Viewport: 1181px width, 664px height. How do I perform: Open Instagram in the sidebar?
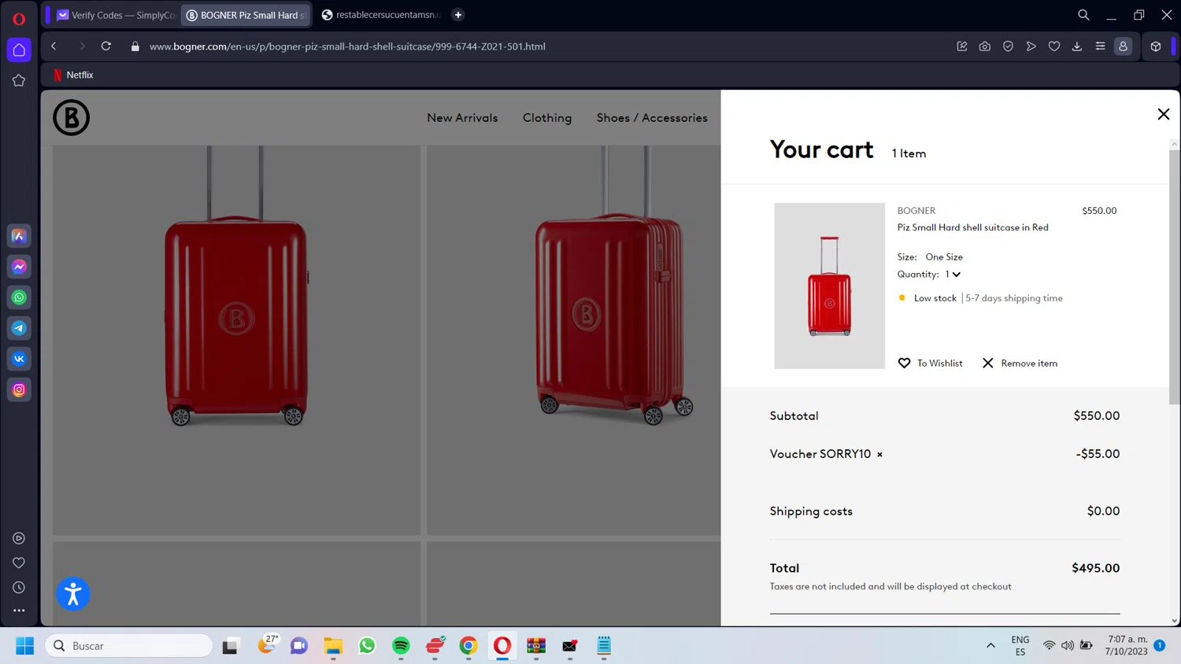(x=19, y=389)
